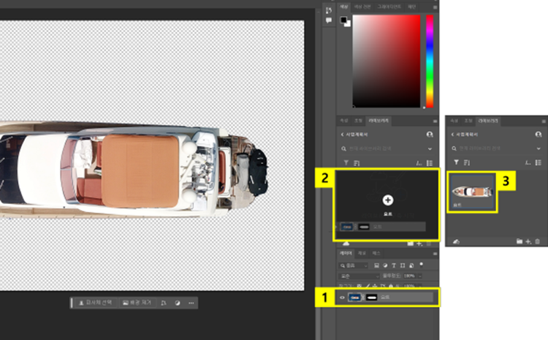This screenshot has height=340, width=548.
Task: Expand the library search dropdown in left panel
Action: coord(430,148)
